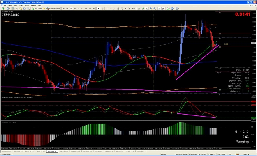Choose the horizontal line drawing tool
Screen dimensions: 257x156
(111, 9)
